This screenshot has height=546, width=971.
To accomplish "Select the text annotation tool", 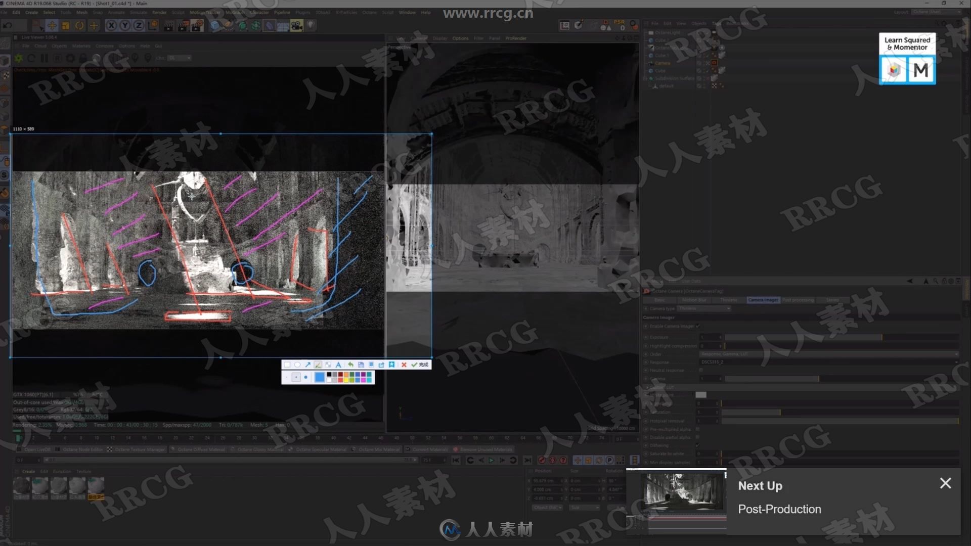I will coord(338,365).
